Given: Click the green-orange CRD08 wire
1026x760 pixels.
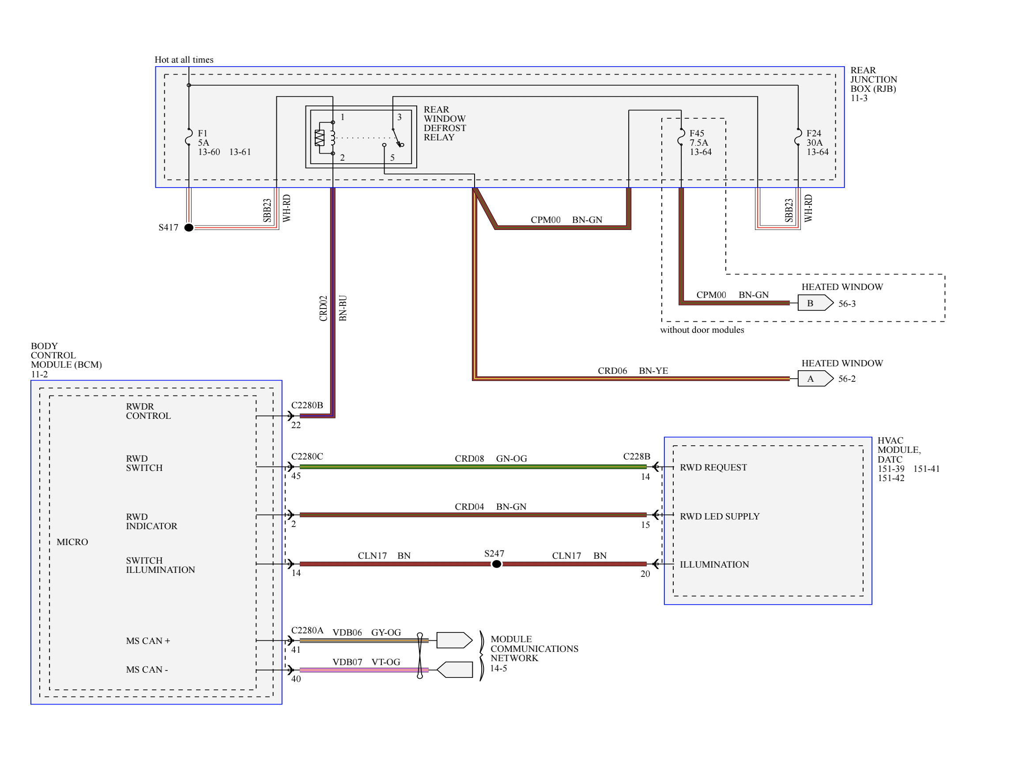Looking at the screenshot, I should click(473, 467).
